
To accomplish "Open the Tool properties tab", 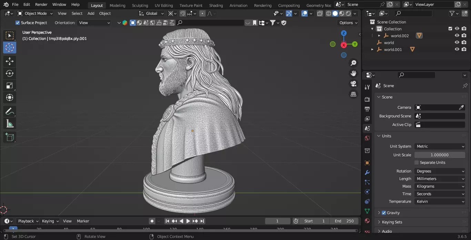I will 367,87.
